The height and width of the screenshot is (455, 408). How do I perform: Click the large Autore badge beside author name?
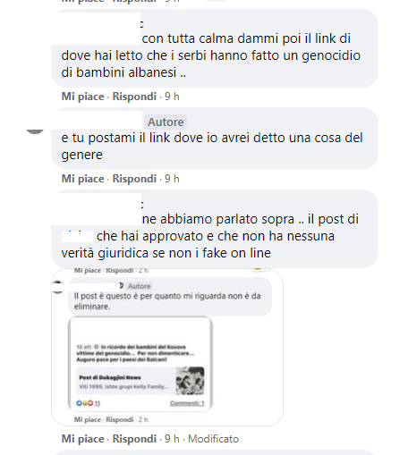166,122
